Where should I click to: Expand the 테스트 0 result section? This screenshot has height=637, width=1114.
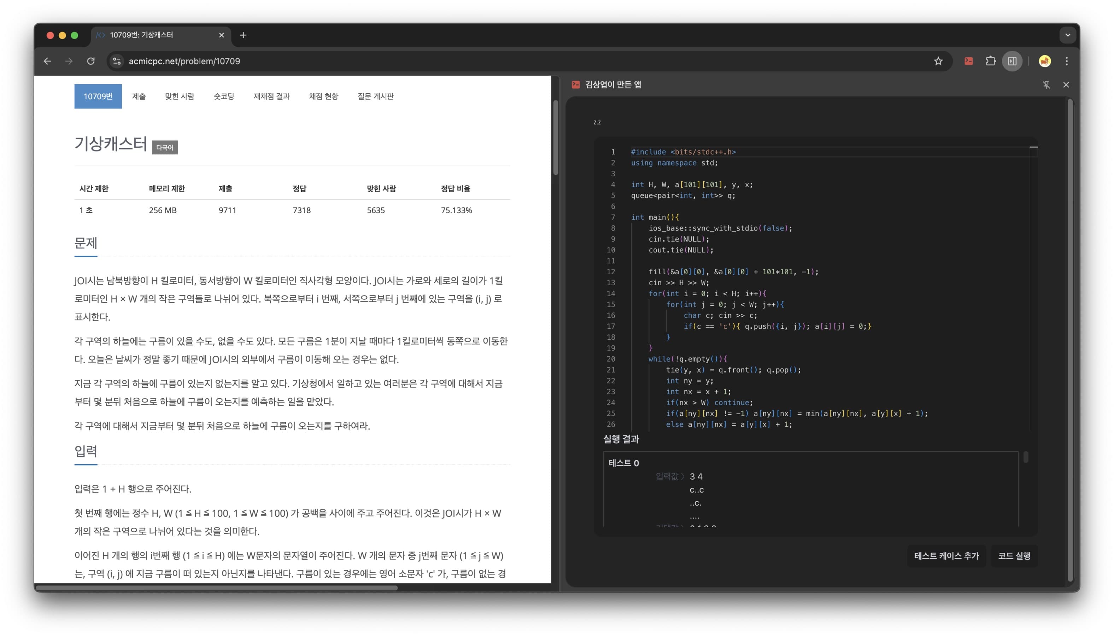(x=623, y=463)
